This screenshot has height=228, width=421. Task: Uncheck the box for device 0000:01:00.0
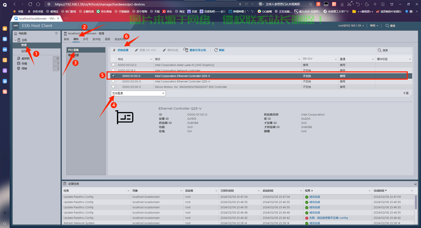click(113, 76)
